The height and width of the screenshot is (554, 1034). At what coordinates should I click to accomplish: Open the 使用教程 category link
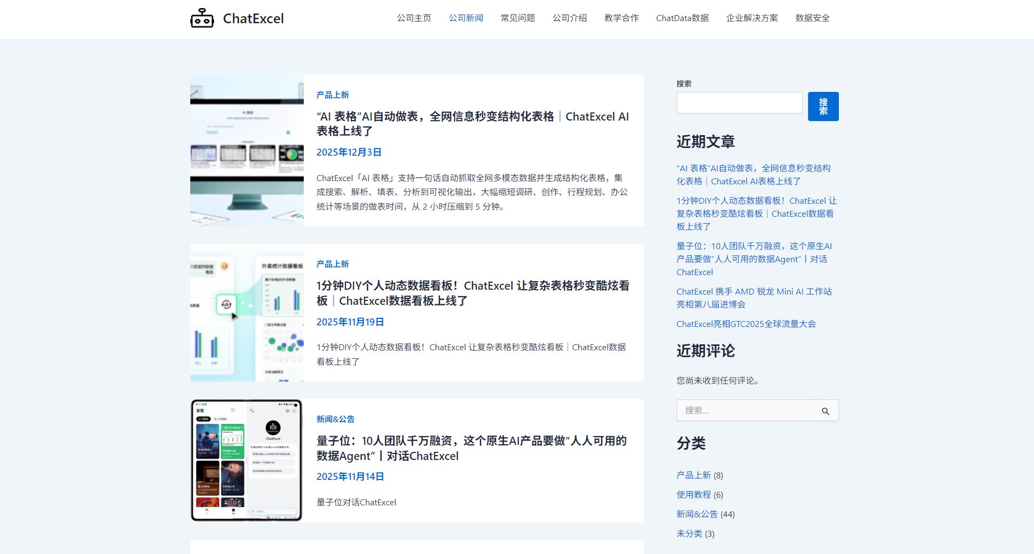(x=695, y=495)
